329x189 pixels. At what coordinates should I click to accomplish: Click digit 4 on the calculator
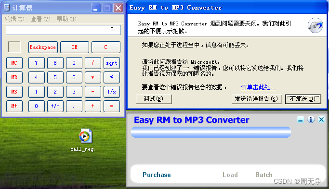click(37, 78)
